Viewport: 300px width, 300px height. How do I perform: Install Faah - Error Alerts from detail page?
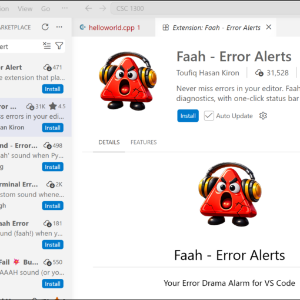click(x=188, y=116)
